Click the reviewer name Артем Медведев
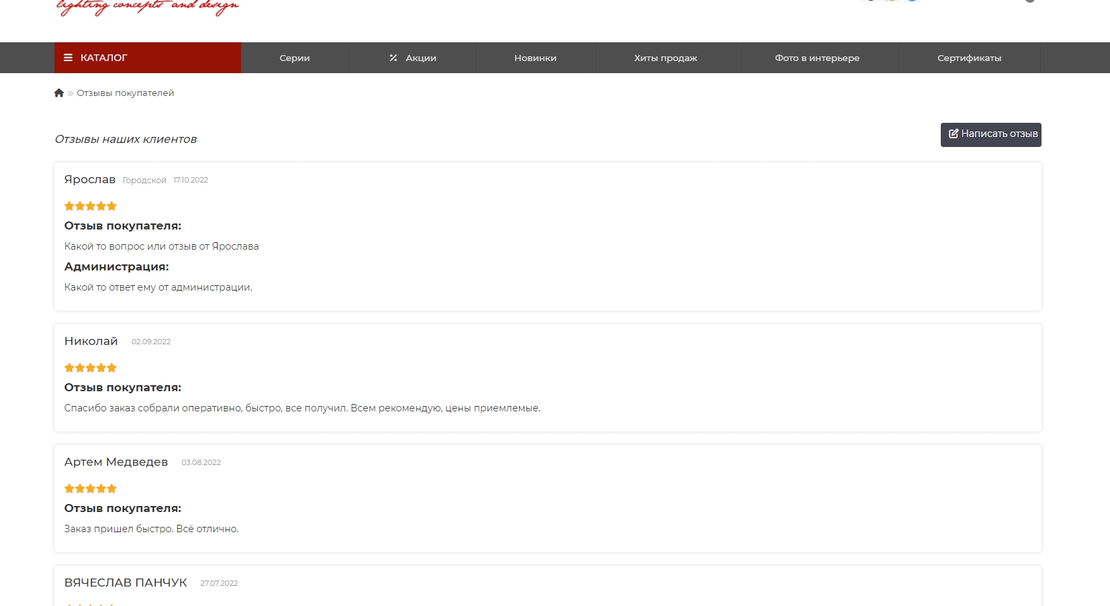The width and height of the screenshot is (1110, 606). (x=116, y=462)
